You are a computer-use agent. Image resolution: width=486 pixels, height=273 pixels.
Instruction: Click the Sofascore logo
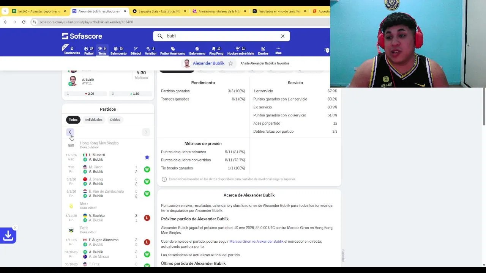coord(82,36)
